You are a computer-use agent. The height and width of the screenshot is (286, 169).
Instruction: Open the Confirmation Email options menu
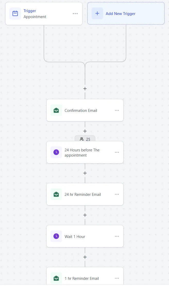[117, 110]
